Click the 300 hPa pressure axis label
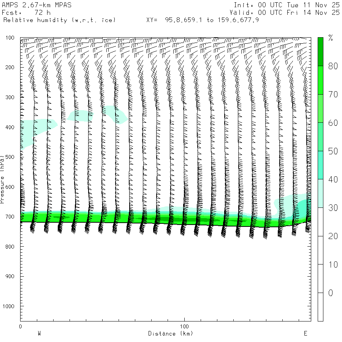The width and height of the screenshot is (342, 342). click(x=10, y=97)
